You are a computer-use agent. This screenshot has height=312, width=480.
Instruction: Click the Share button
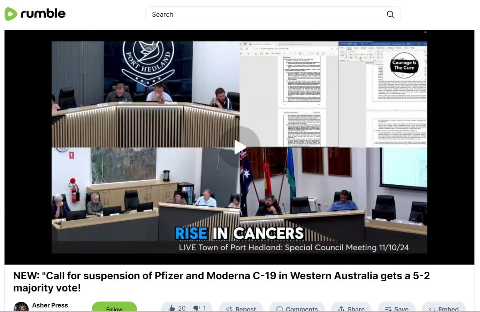[x=351, y=307]
